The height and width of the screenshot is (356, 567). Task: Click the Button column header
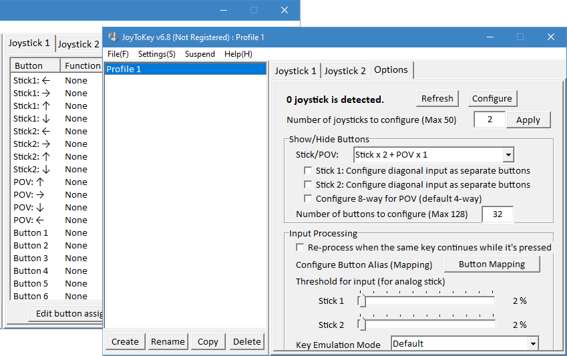[x=35, y=65]
